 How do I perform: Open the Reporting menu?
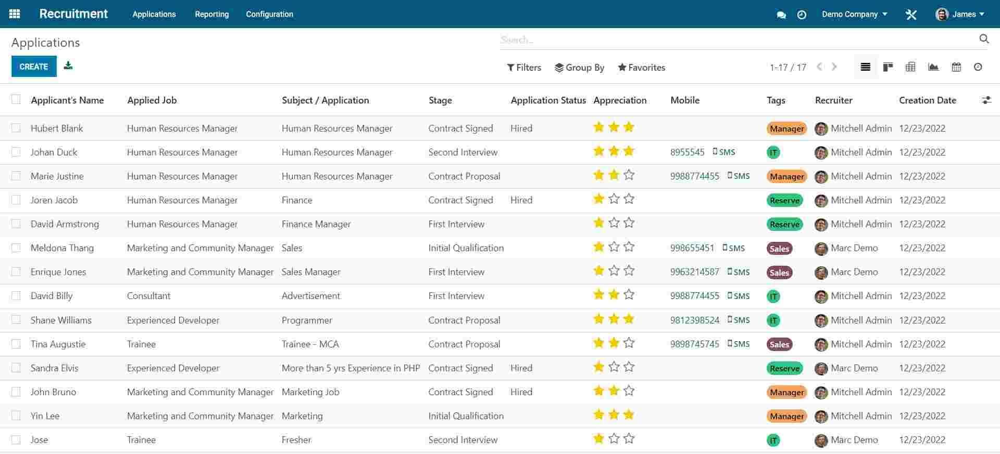[x=212, y=14]
